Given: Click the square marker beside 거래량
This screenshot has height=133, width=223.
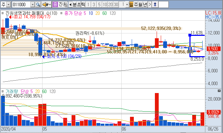Looking at the screenshot, I should 2,91.
